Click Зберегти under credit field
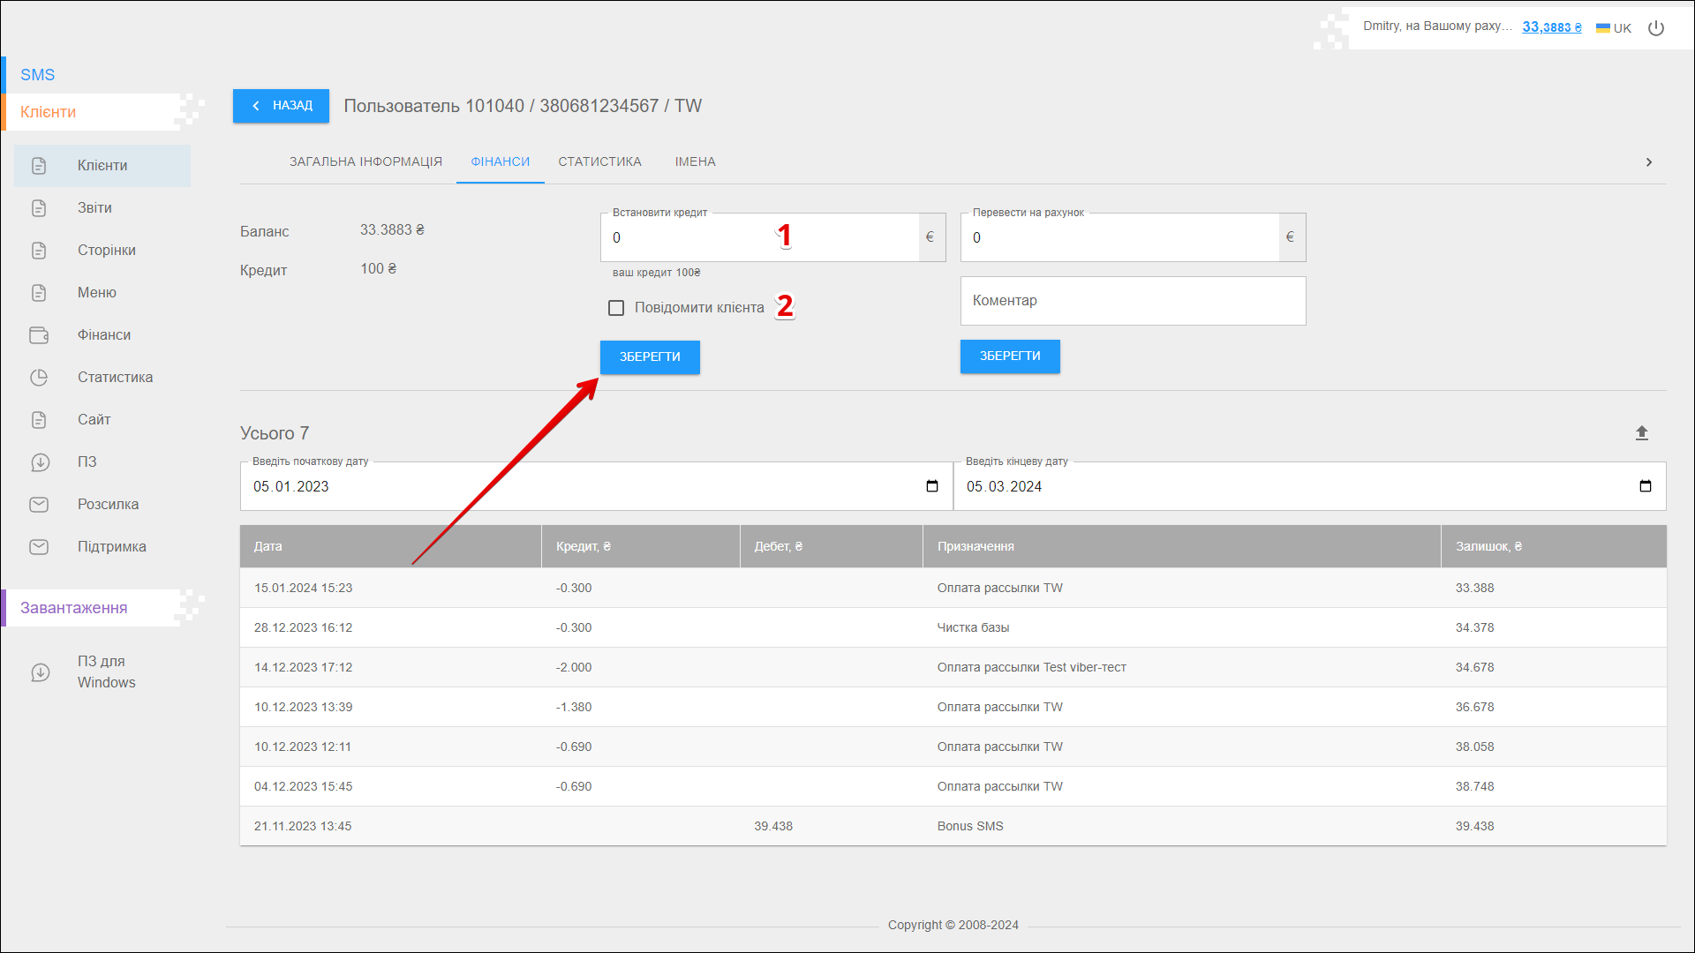Image resolution: width=1695 pixels, height=953 pixels. point(650,357)
